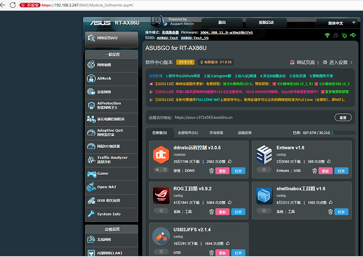Open the 调试页面 debug page link
Image resolution: width=363 pixels, height=257 pixels.
tap(302, 62)
